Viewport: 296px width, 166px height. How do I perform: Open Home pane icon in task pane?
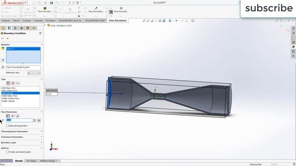coord(293,29)
